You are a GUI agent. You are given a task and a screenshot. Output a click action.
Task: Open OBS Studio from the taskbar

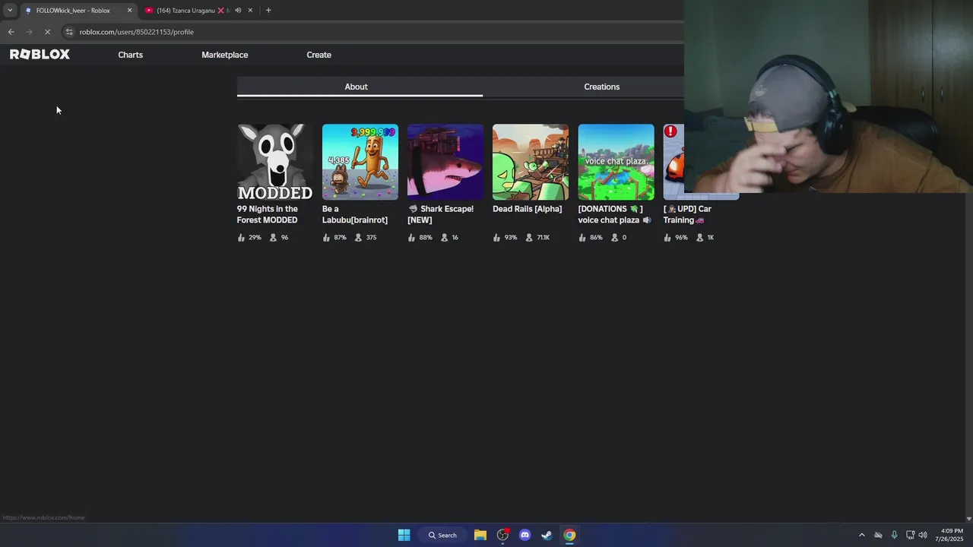(502, 535)
